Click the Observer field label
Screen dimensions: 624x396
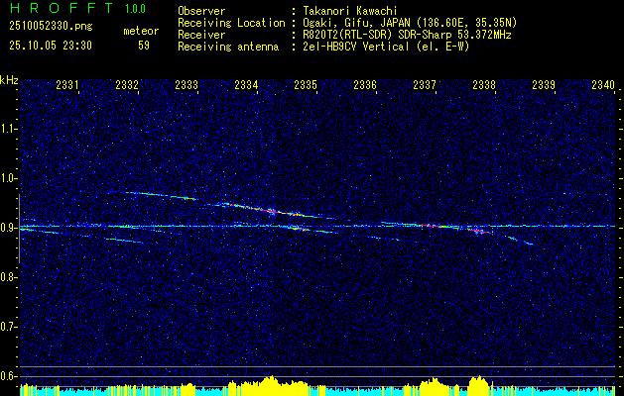(201, 12)
